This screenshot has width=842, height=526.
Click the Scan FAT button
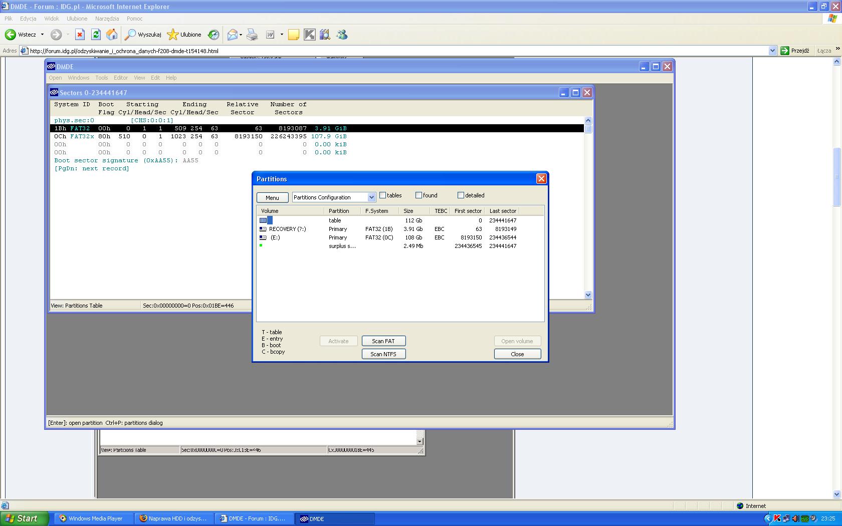(x=383, y=341)
